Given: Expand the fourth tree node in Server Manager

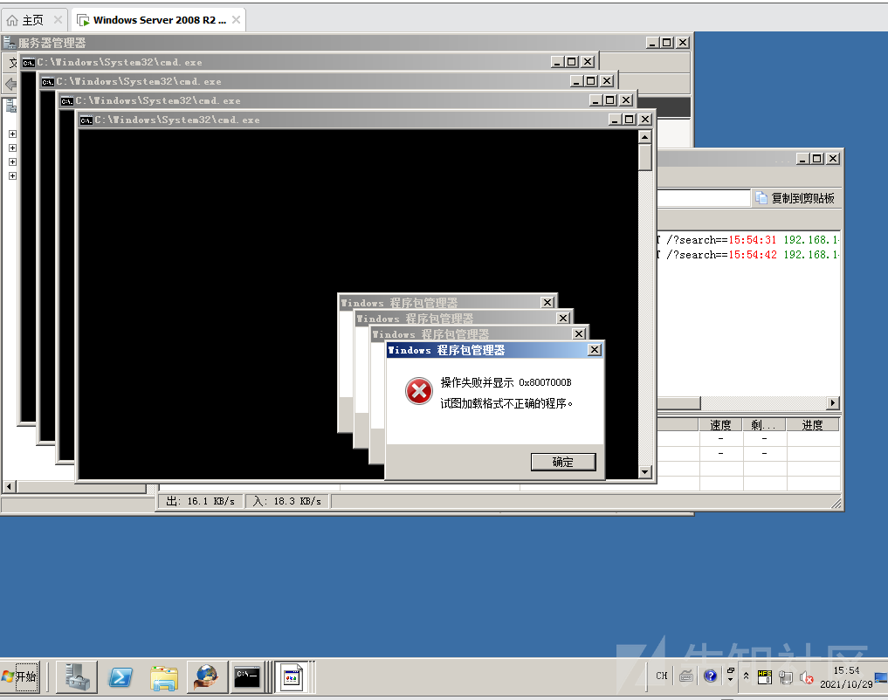Looking at the screenshot, I should pyautogui.click(x=12, y=176).
